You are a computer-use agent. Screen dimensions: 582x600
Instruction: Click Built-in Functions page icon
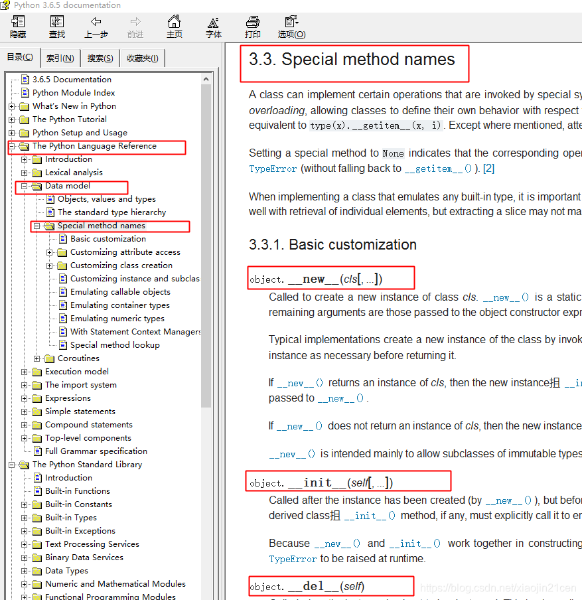[x=38, y=491]
